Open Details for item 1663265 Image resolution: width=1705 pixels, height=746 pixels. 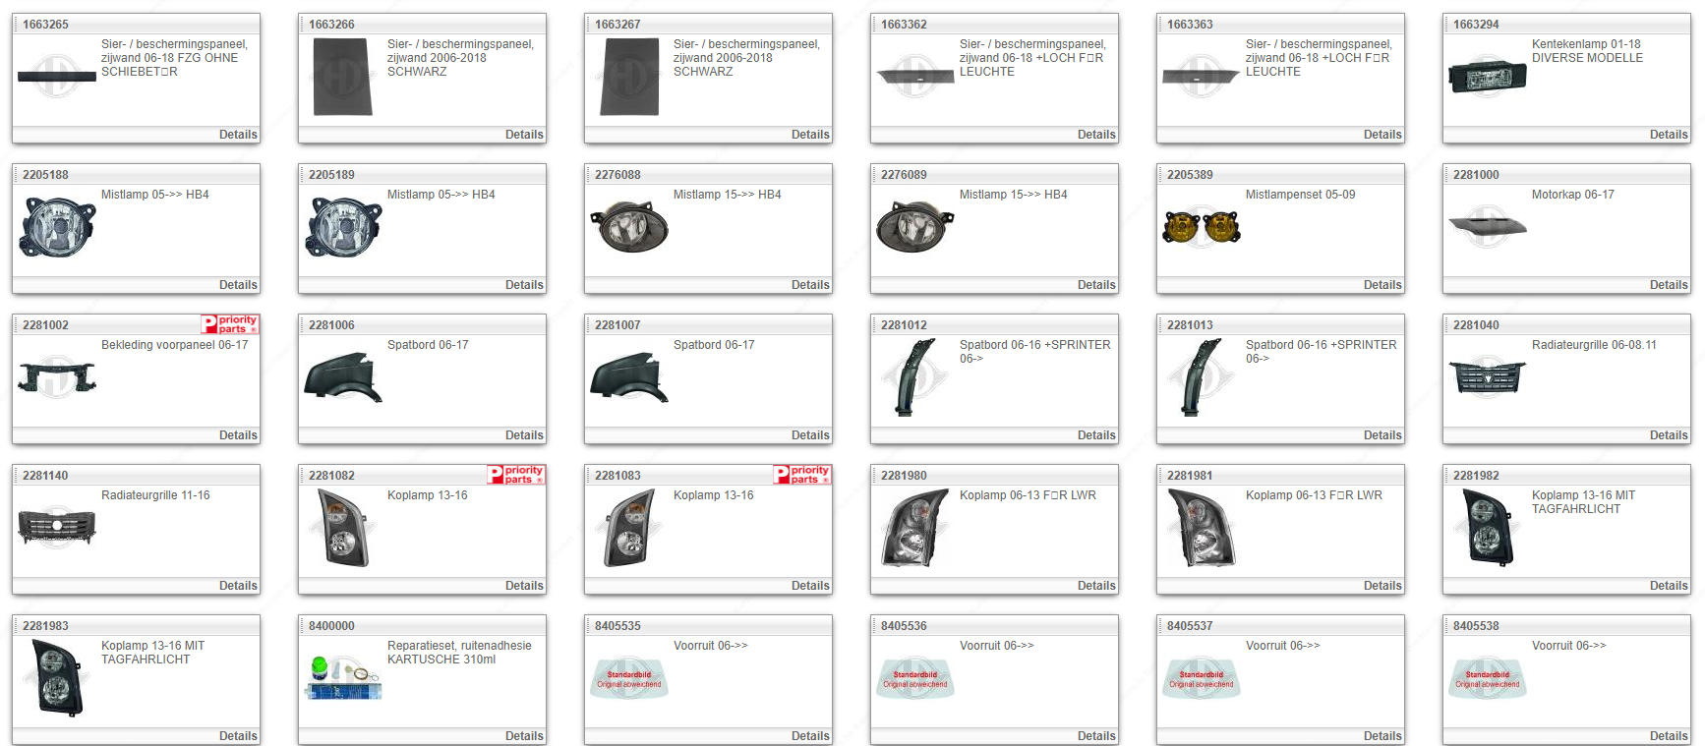238,135
